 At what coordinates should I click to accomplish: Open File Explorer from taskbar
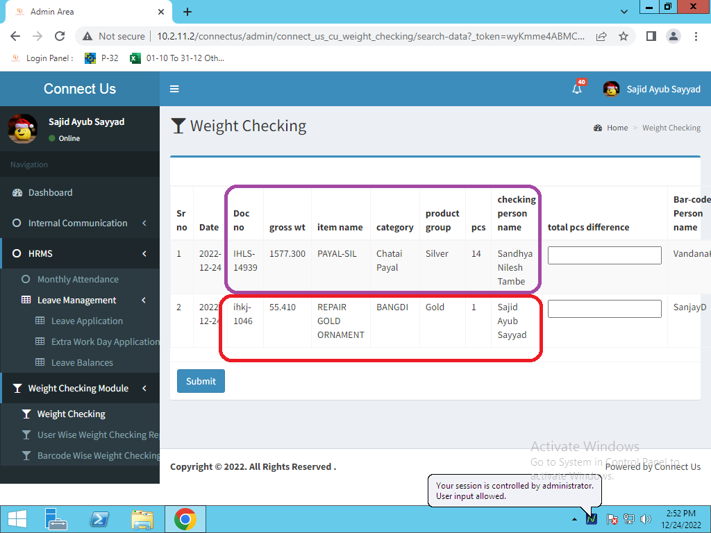tap(142, 519)
